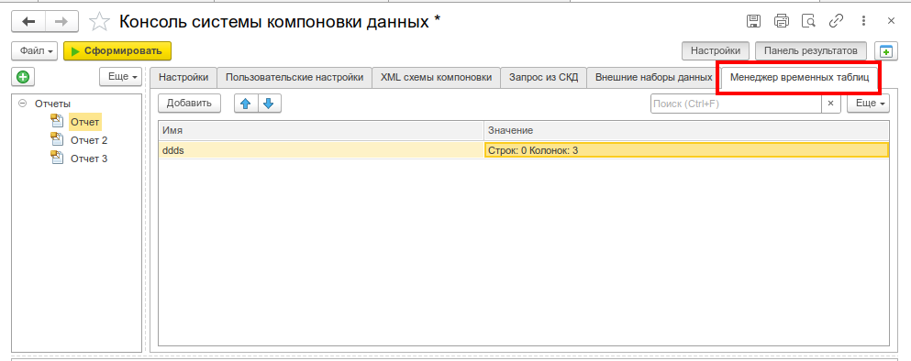Click the Добавить button
Screen dimensions: 911x361
189,104
